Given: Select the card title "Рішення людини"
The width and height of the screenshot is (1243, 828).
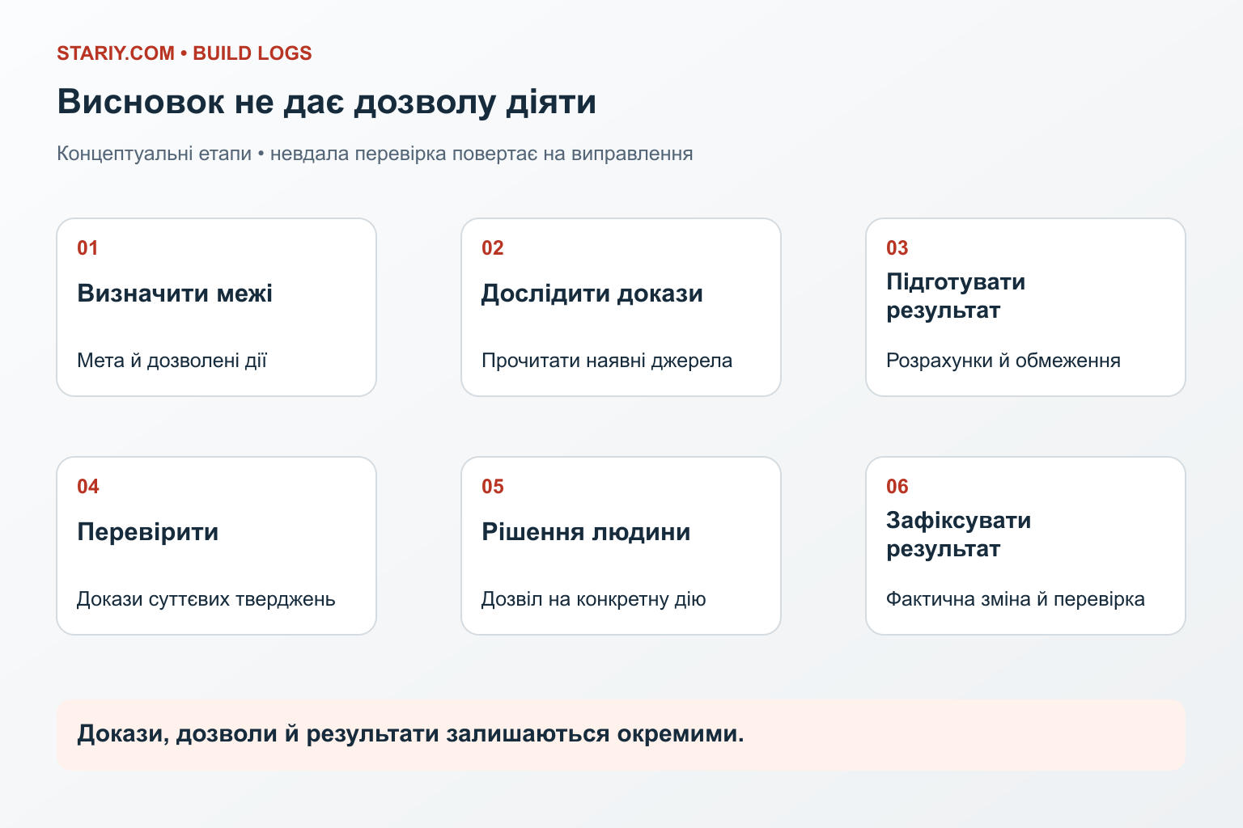Looking at the screenshot, I should 586,532.
